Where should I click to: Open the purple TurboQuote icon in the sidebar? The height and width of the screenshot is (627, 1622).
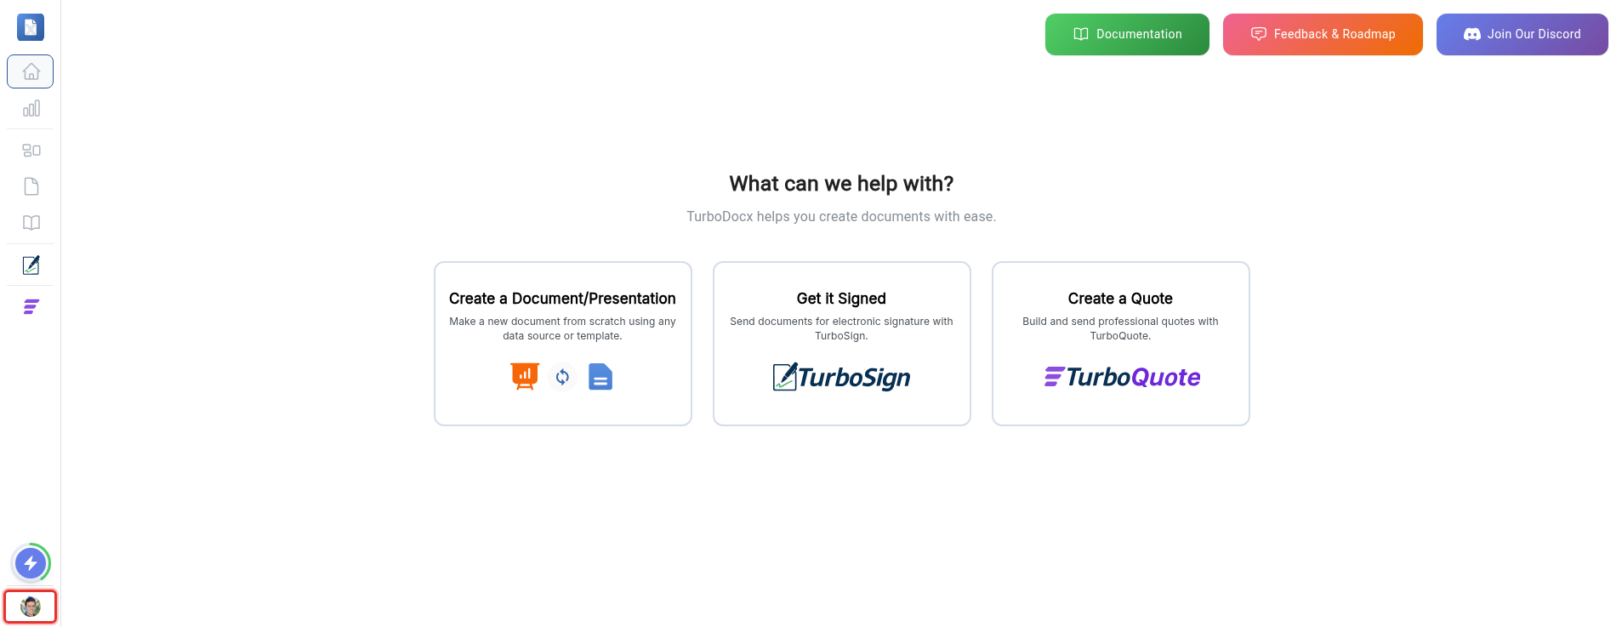click(x=31, y=306)
